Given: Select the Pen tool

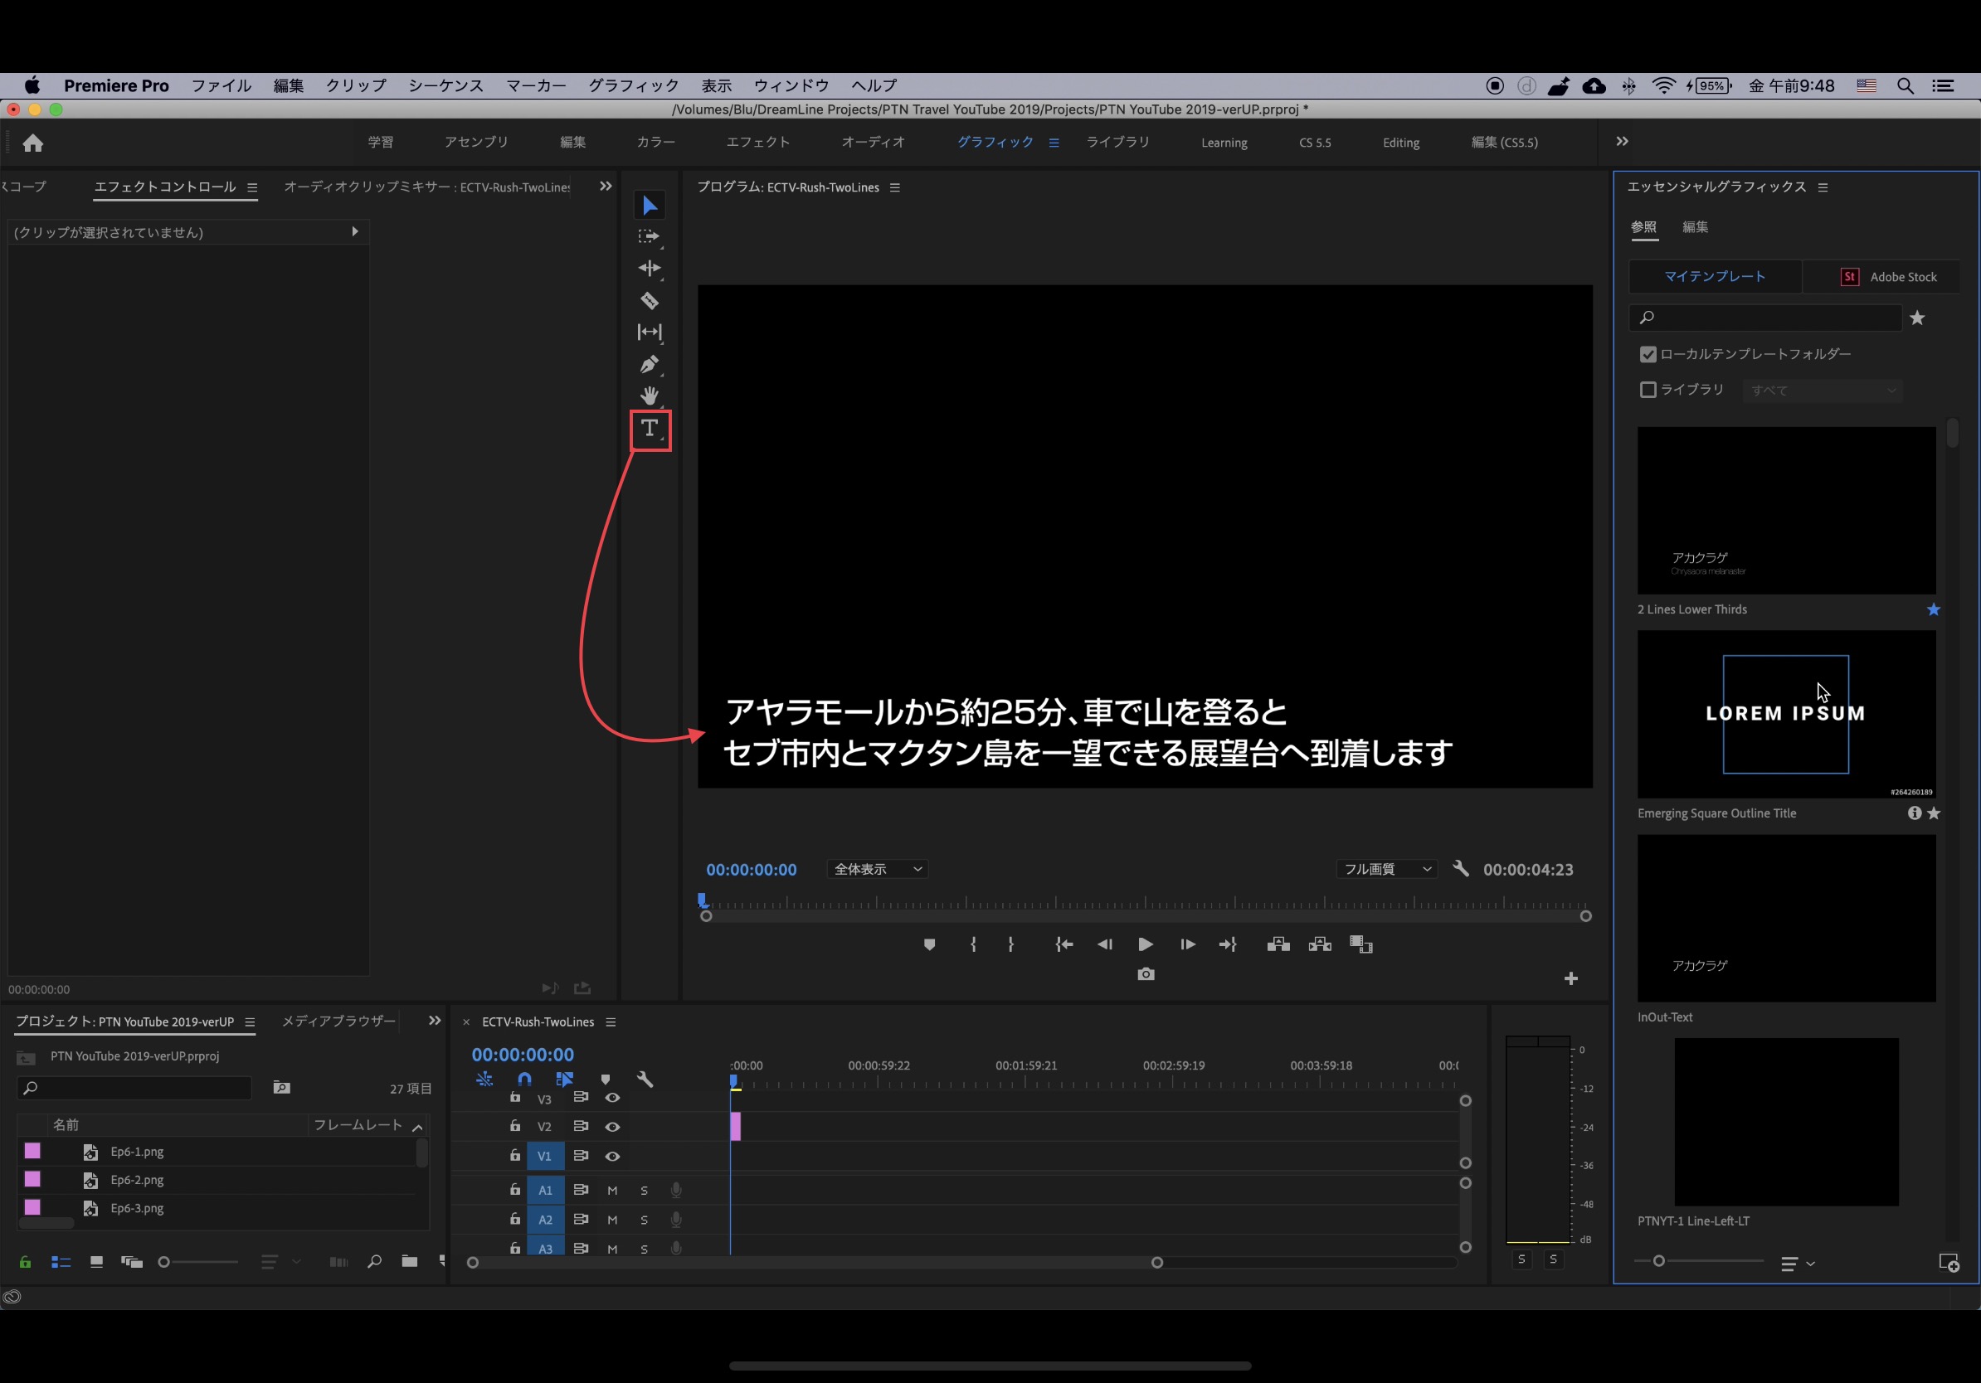Looking at the screenshot, I should 649,364.
